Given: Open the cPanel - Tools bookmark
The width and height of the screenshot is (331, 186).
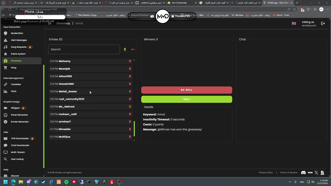Looking at the screenshot, I should pos(281,15).
